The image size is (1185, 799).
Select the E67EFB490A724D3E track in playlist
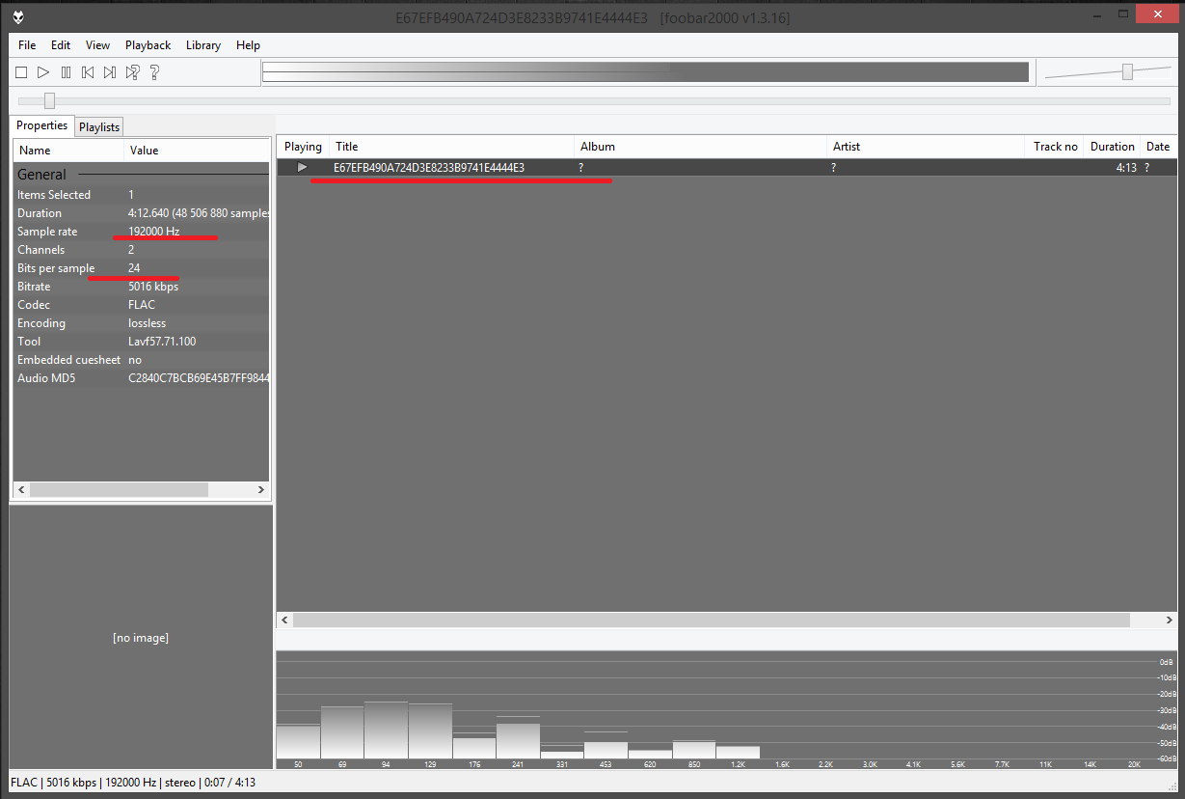(x=429, y=168)
